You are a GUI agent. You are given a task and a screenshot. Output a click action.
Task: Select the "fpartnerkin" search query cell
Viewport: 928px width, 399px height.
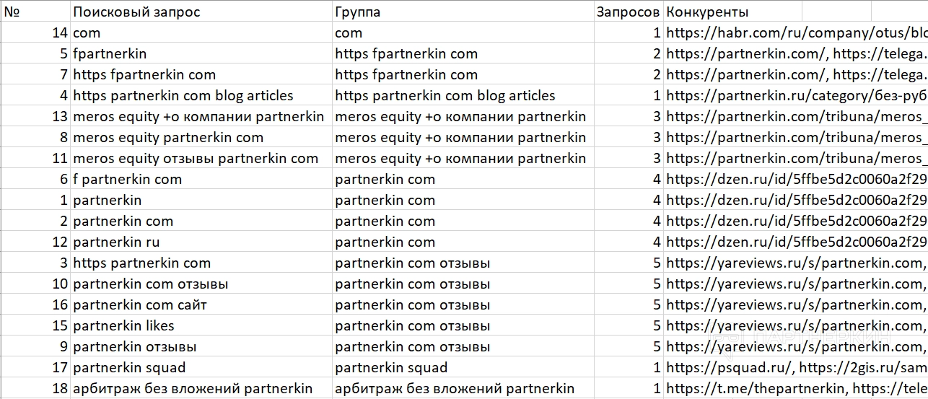[110, 53]
